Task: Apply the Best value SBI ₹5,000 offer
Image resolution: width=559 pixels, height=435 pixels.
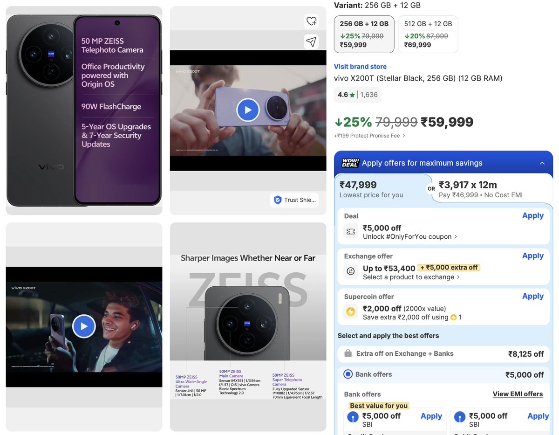Action: (431, 416)
